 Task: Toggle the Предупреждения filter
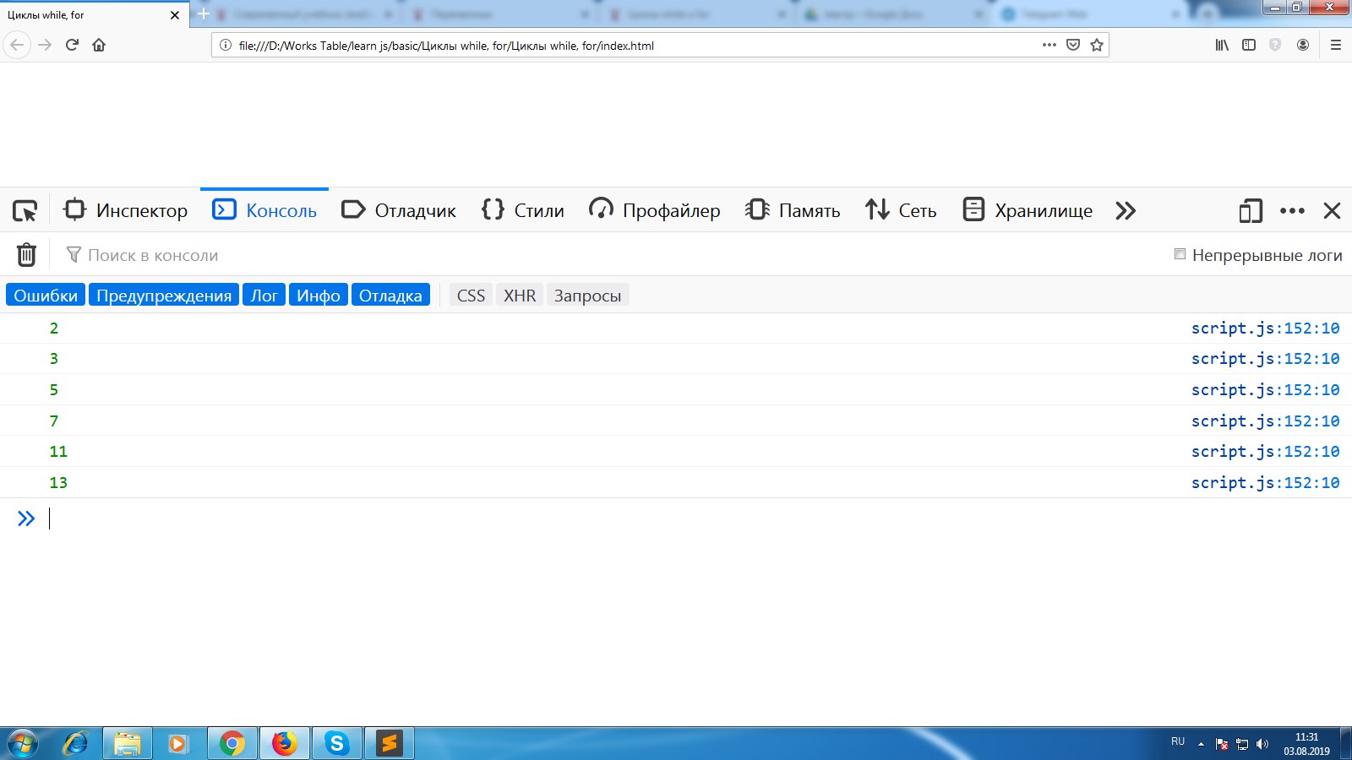coord(164,296)
